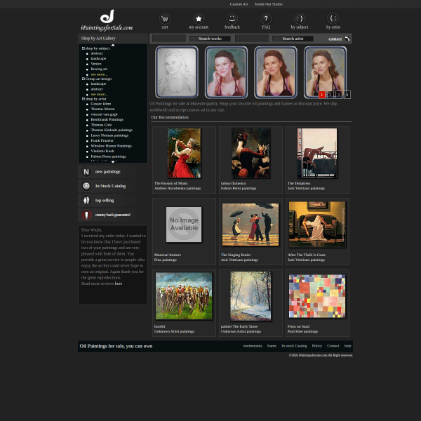This screenshot has width=421, height=421.
Task: Collapse the Group art design tree
Action: pos(83,79)
